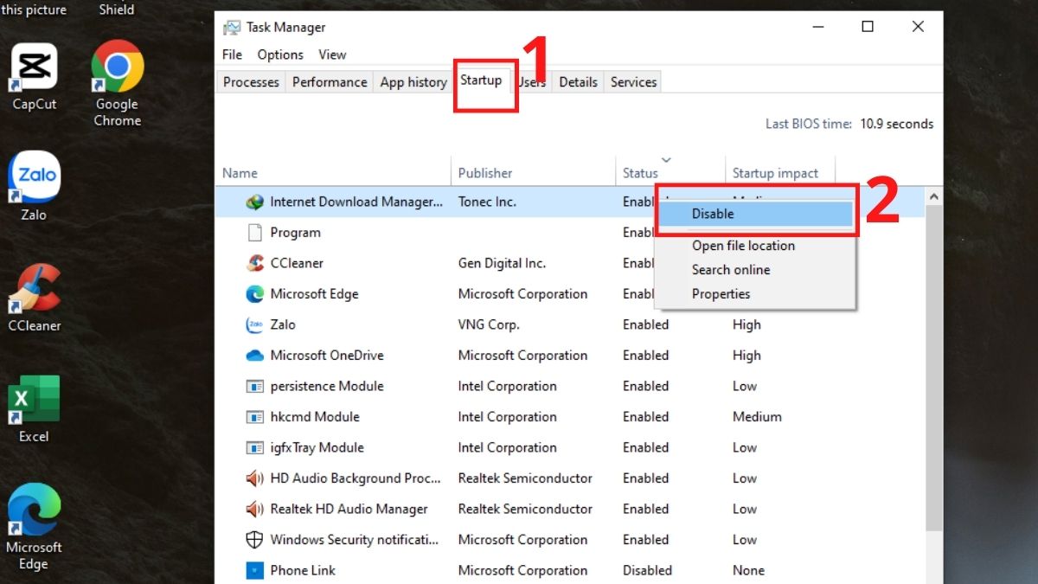Click the HD Audio Background Process speaker icon
The width and height of the screenshot is (1038, 584).
254,478
